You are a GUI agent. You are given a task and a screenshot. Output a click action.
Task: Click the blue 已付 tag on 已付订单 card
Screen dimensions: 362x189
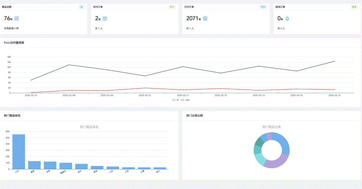[263, 7]
